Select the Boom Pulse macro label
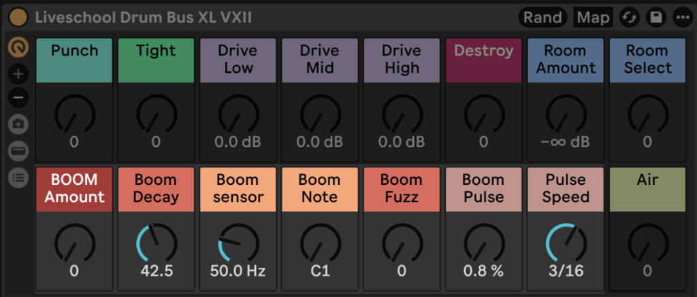The image size is (697, 297). coord(484,189)
